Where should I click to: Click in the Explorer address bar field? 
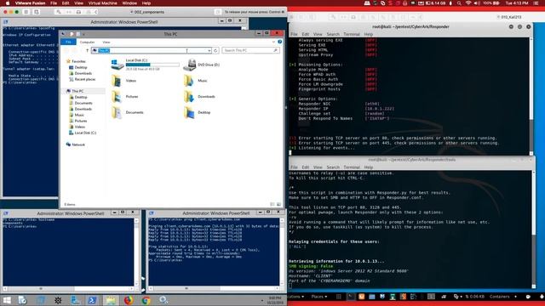point(152,51)
